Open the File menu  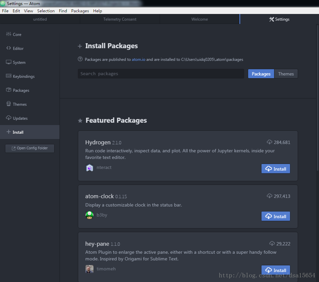pyautogui.click(x=5, y=11)
